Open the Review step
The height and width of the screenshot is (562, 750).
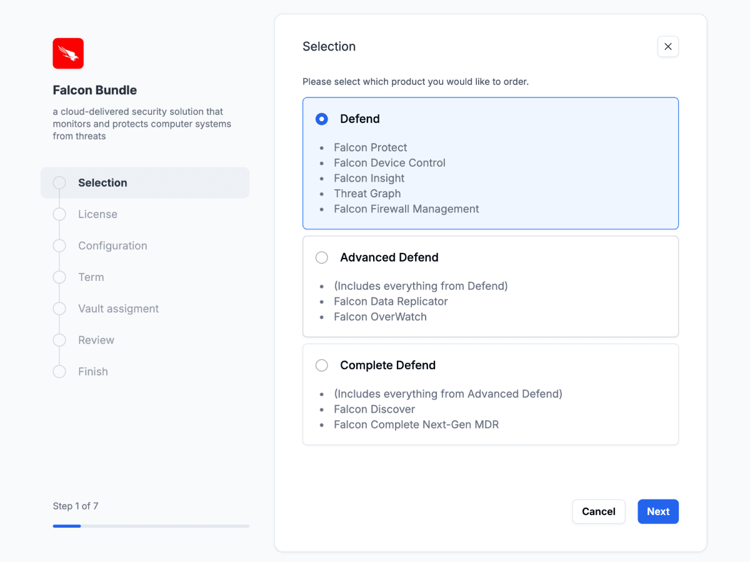point(96,340)
